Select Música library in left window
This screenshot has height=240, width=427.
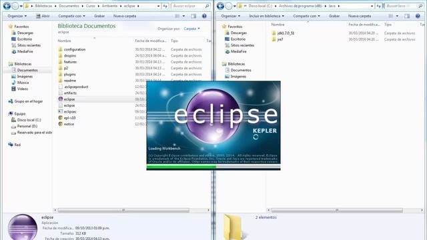tap(23, 83)
